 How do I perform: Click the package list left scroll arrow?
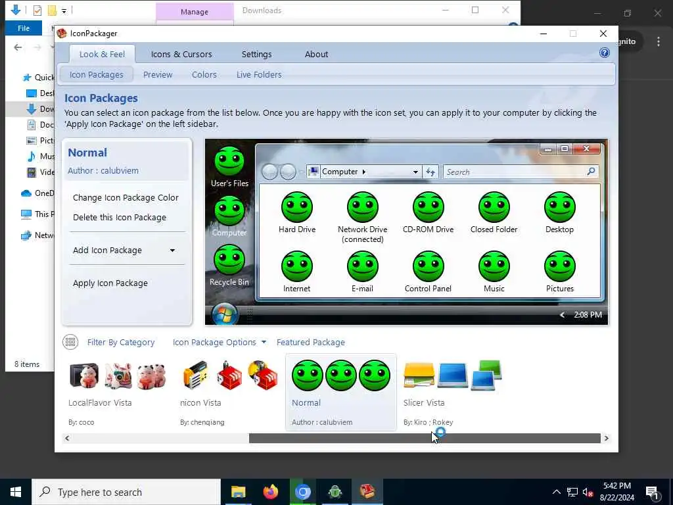point(67,438)
